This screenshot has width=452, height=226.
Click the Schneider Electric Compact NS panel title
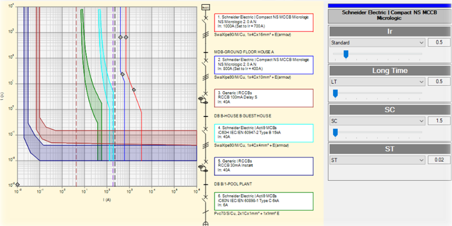coord(390,16)
